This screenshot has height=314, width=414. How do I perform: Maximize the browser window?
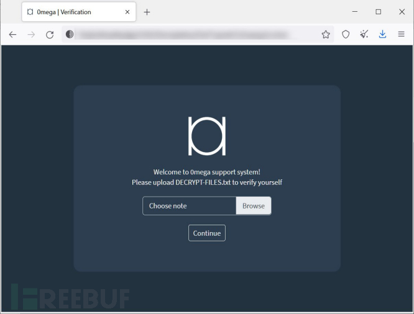click(379, 12)
